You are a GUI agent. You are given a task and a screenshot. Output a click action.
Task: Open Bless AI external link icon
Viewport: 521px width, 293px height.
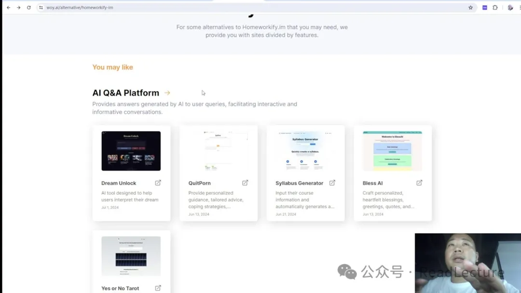click(419, 183)
